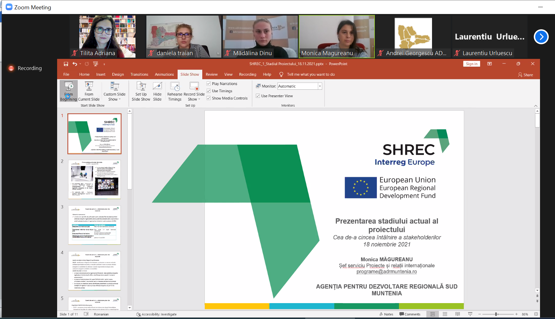Open Record Slide Show dropdown
Viewport: 555px width, 319px height.
point(194,91)
